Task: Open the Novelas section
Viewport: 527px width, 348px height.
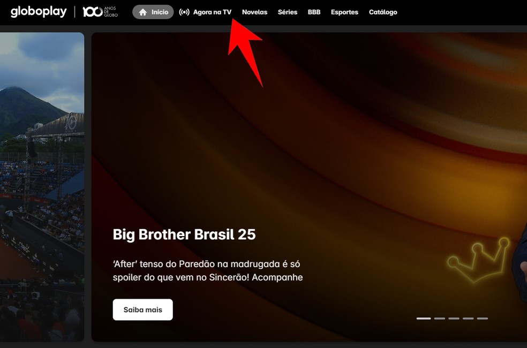Action: (254, 12)
